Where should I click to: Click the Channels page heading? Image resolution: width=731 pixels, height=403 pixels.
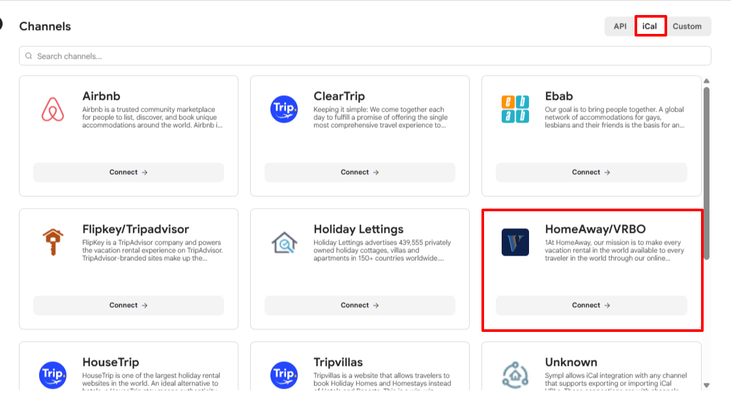pyautogui.click(x=45, y=26)
